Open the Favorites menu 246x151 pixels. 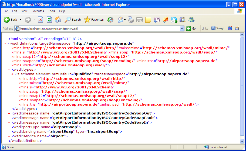pyautogui.click(x=38, y=11)
